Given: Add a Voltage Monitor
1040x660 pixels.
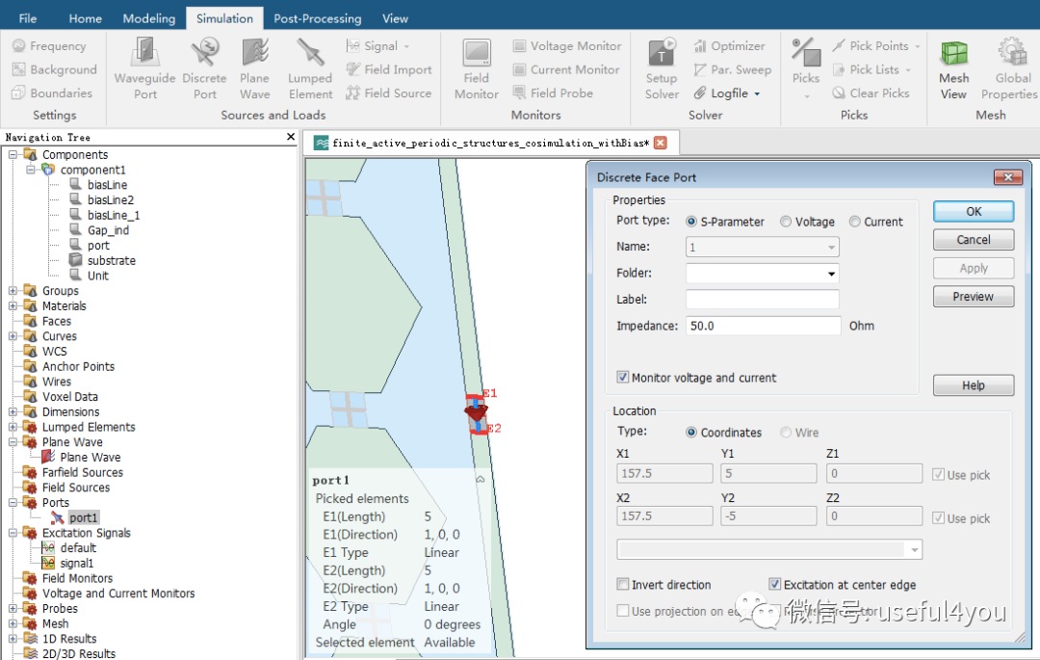Looking at the screenshot, I should (x=567, y=46).
